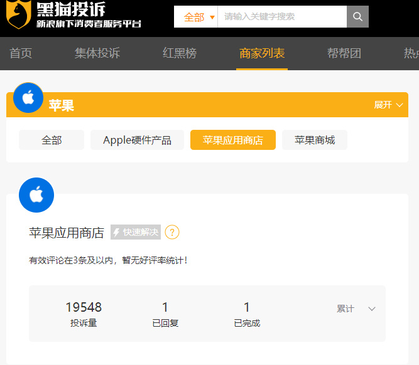Click the large Apple logo avatar
419x365 pixels.
point(36,195)
